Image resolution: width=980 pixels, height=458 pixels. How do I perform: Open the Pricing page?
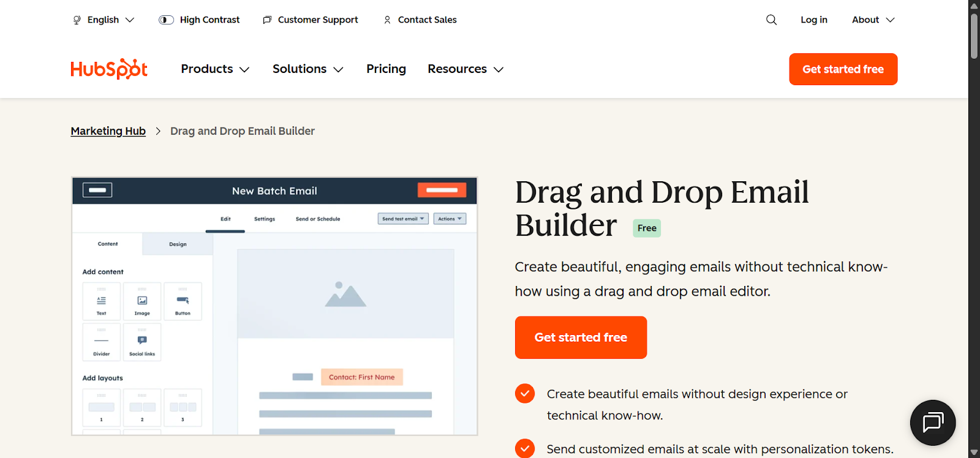click(386, 69)
